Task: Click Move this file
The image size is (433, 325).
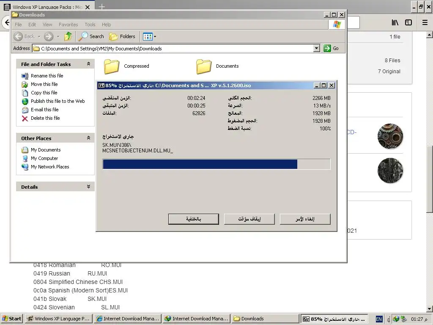Action: coord(44,84)
